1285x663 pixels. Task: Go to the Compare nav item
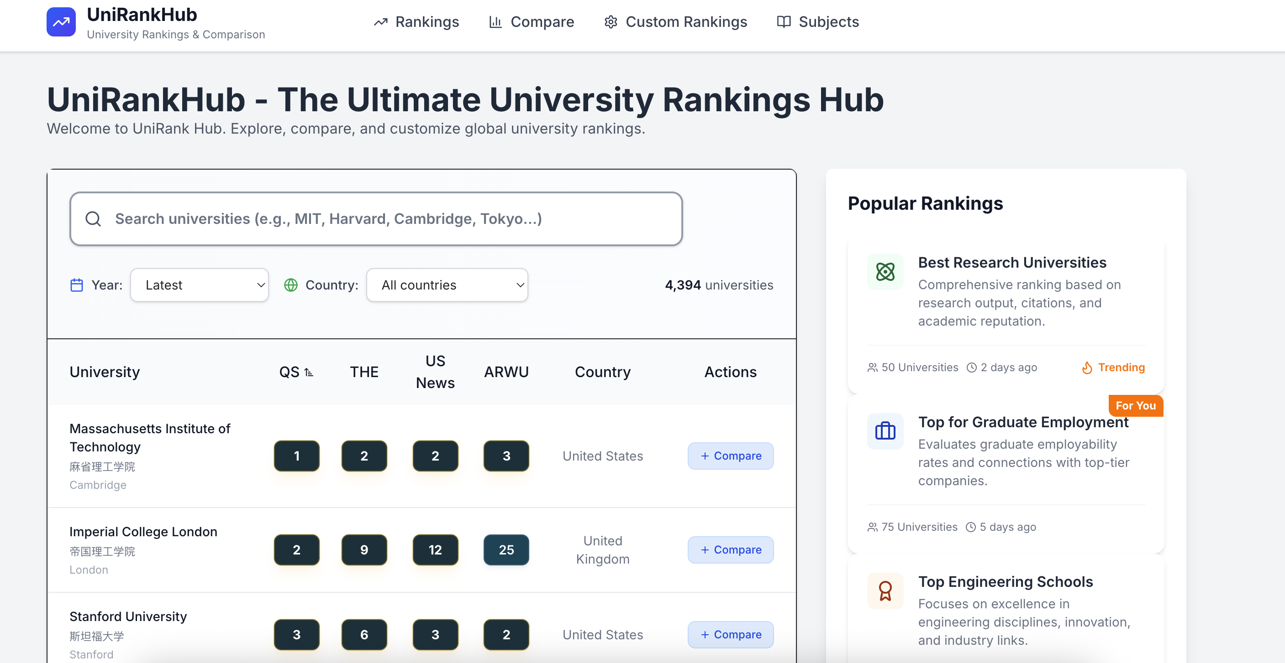pos(531,22)
